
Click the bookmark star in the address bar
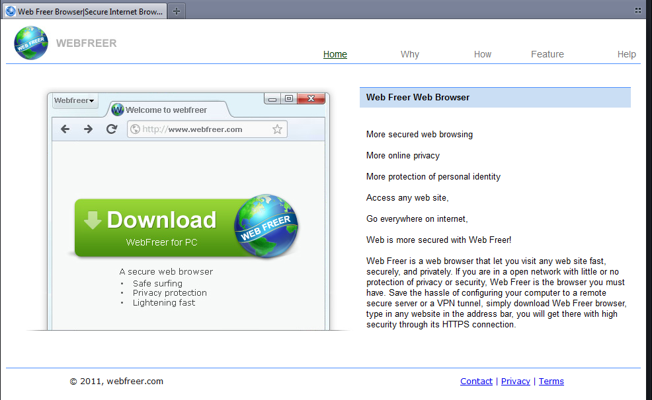coord(278,129)
